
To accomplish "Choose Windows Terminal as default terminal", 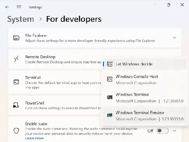I will tap(145, 97).
